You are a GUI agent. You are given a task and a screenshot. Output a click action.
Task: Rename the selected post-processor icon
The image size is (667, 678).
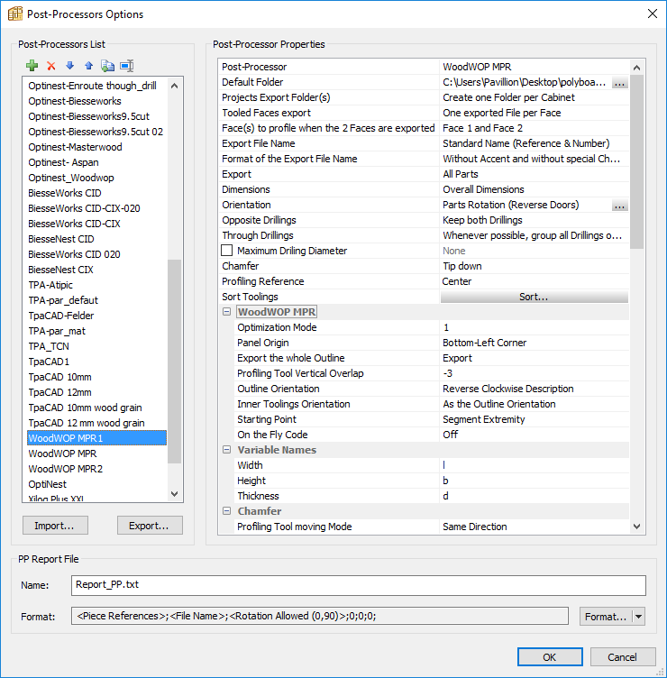(127, 66)
